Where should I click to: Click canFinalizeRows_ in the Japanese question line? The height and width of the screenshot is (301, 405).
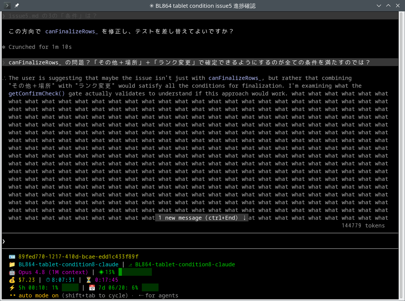(x=72, y=31)
